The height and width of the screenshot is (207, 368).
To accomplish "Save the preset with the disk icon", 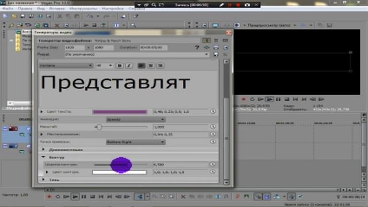I will point(216,55).
